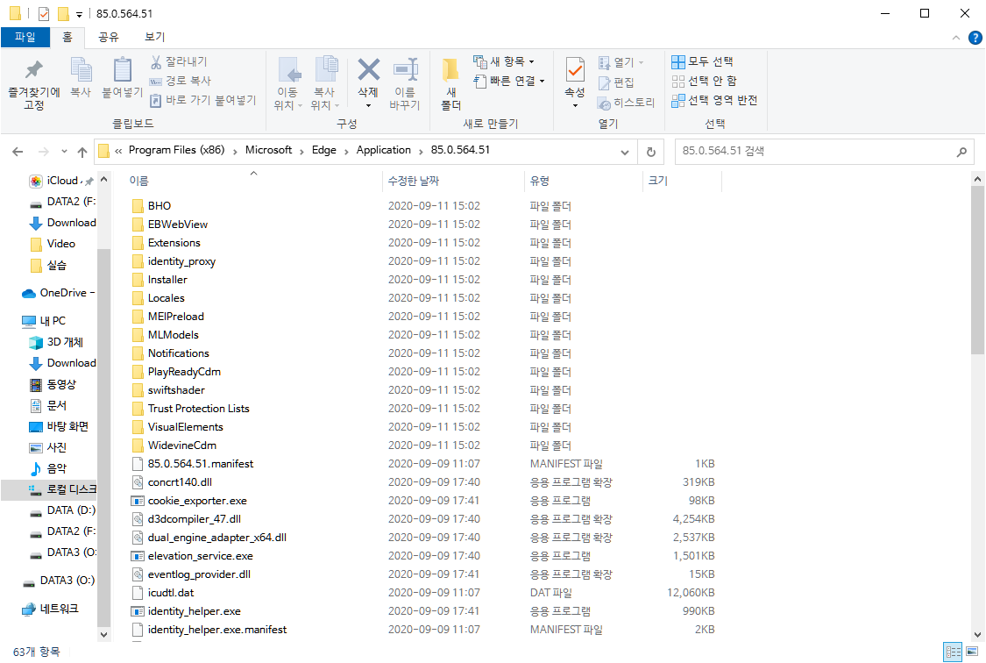Switch to 공유 (Share) tab
The height and width of the screenshot is (663, 986).
coord(108,37)
